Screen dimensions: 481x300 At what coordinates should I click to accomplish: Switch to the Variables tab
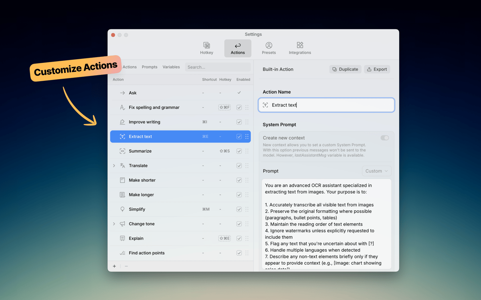[171, 67]
